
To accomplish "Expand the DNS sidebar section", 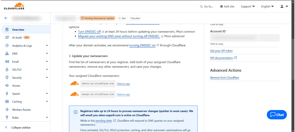I will pos(47,54).
